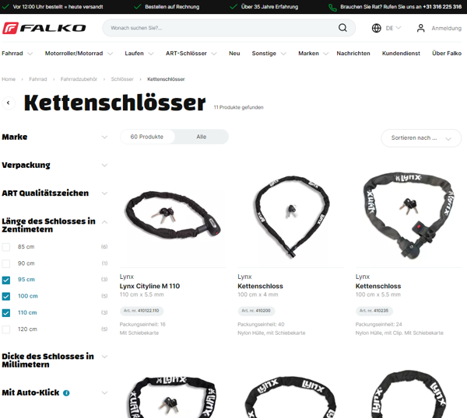Open the ART-Schlösser menu

pyautogui.click(x=191, y=53)
